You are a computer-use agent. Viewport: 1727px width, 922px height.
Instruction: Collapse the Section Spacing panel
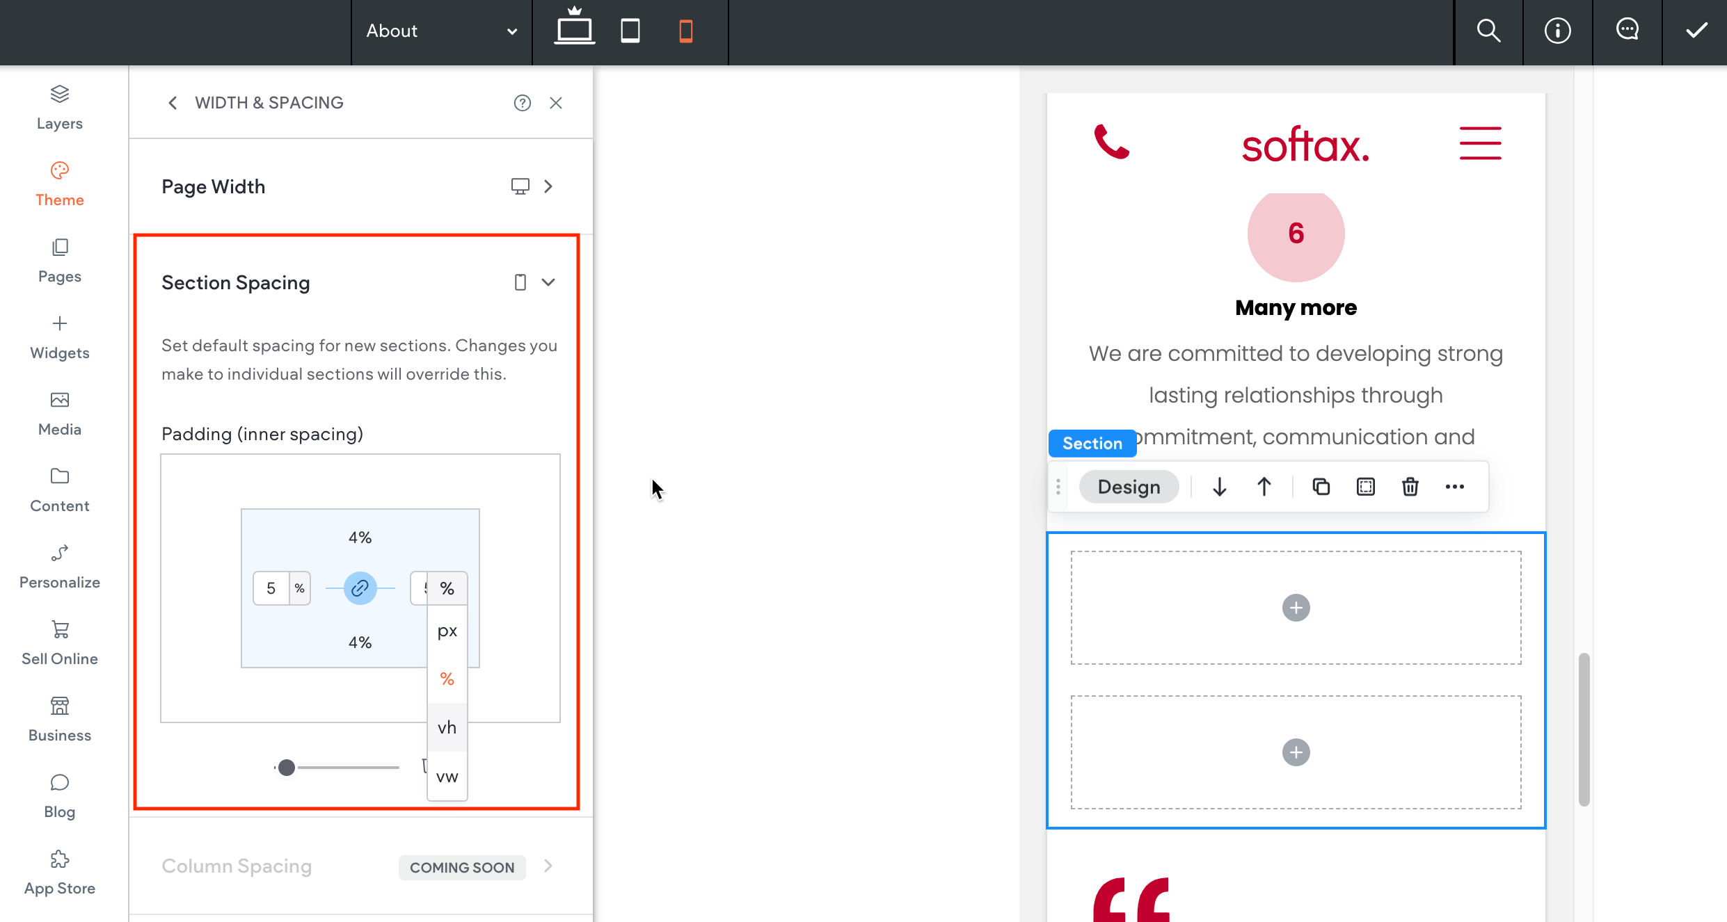pos(549,282)
